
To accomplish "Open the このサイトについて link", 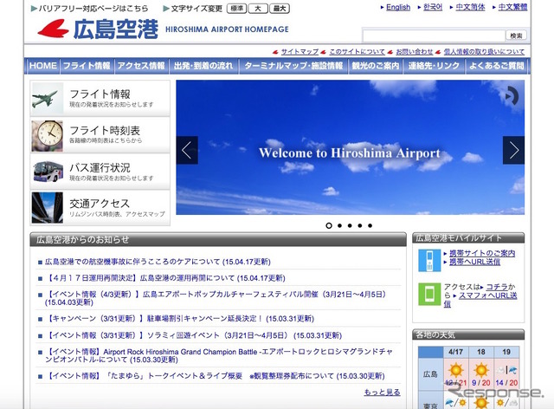I will [x=357, y=52].
